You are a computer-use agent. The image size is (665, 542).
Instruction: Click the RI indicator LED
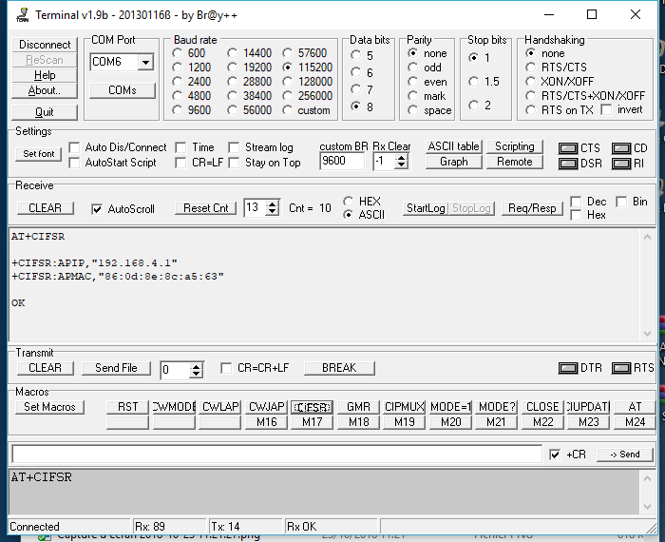pyautogui.click(x=621, y=164)
